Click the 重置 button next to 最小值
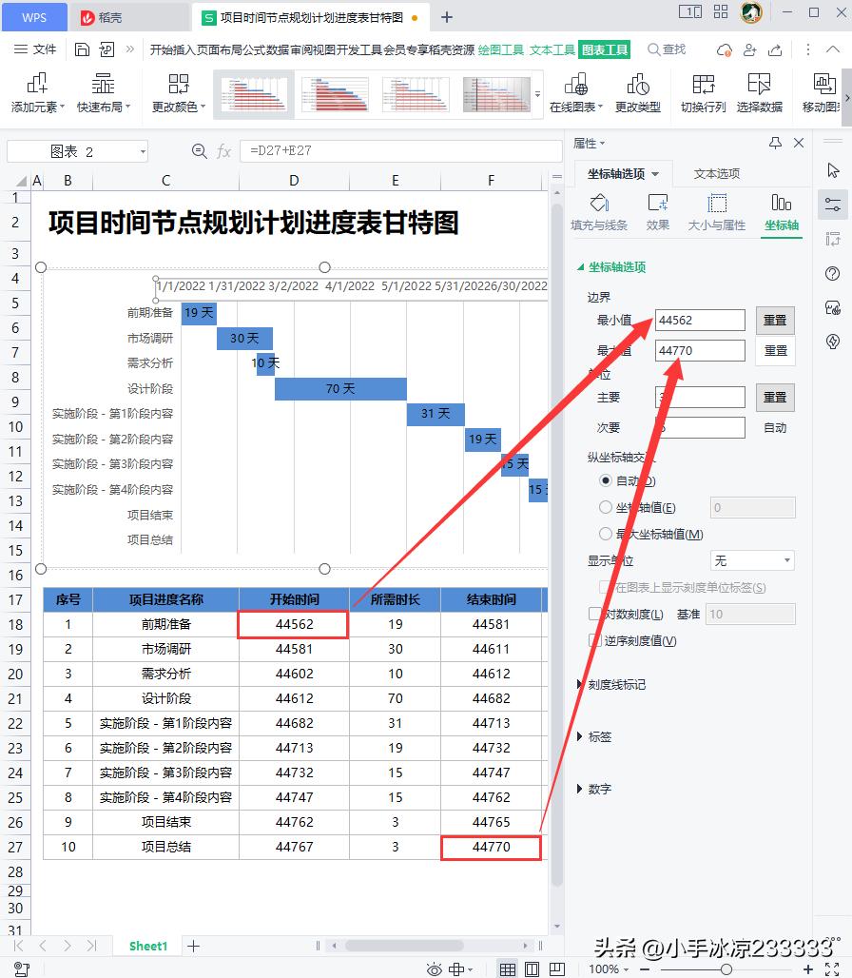852x978 pixels. (774, 320)
